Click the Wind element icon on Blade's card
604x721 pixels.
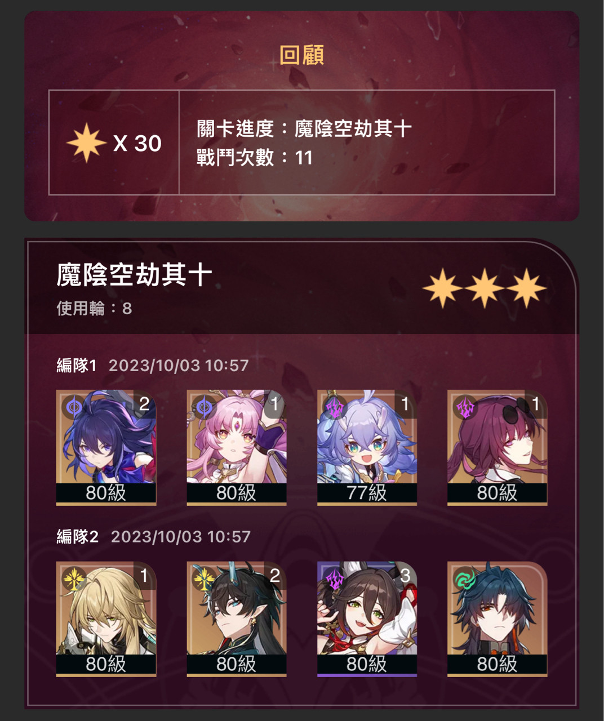[x=465, y=578]
